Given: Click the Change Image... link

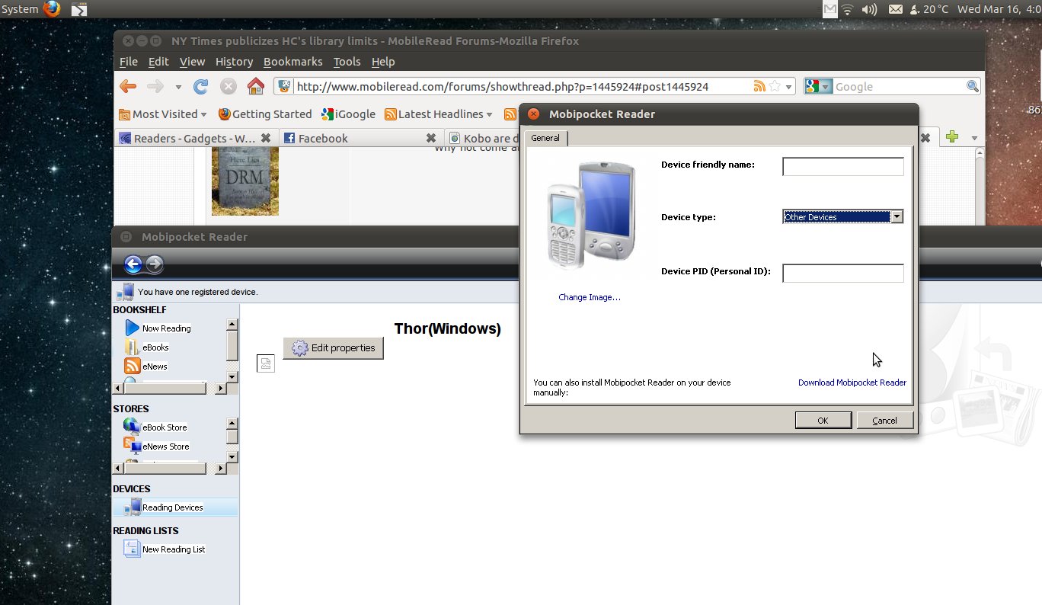Looking at the screenshot, I should [590, 297].
